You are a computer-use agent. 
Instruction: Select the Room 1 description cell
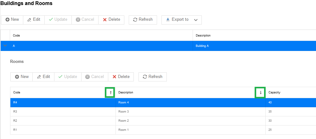(190, 130)
